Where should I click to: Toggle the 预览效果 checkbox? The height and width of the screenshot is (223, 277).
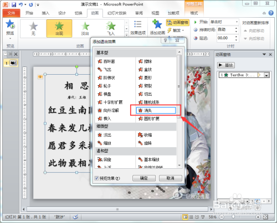96,178
